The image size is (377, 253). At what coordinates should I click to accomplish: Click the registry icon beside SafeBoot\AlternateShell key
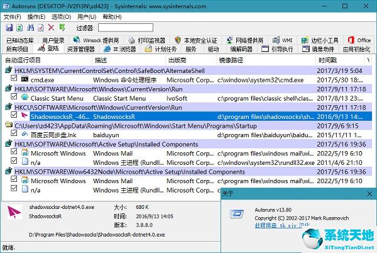9,70
